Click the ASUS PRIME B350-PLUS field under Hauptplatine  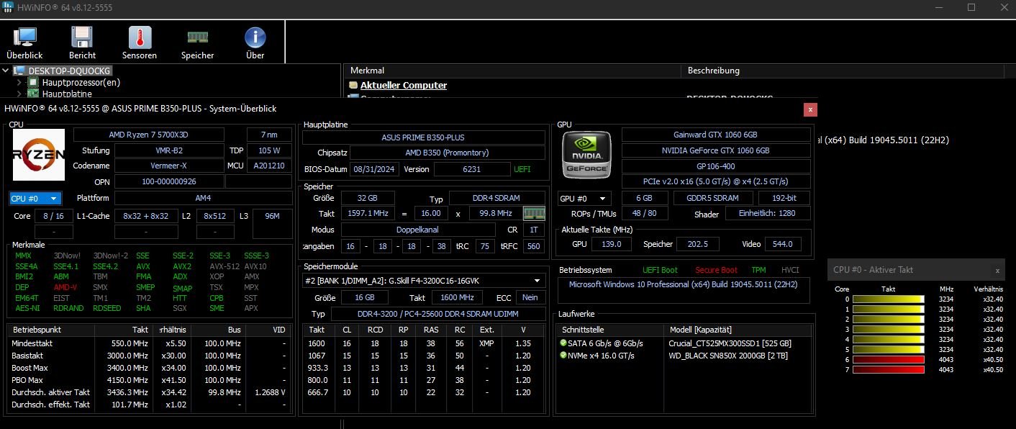point(423,137)
